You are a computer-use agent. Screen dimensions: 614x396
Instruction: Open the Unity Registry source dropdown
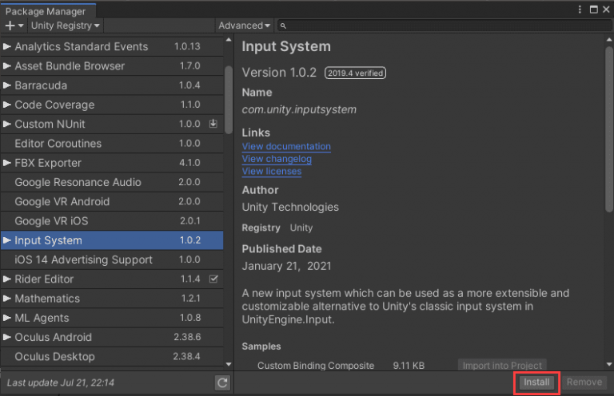[x=66, y=26]
